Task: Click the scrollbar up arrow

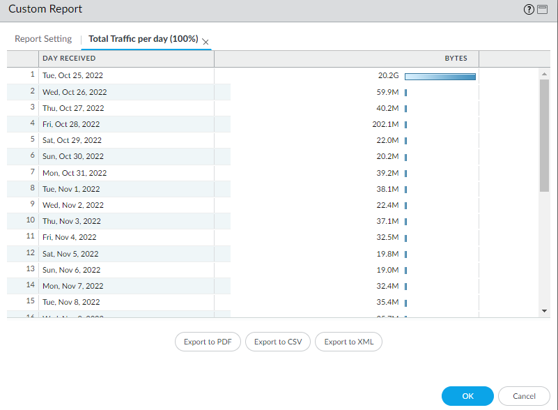Action: click(x=544, y=74)
